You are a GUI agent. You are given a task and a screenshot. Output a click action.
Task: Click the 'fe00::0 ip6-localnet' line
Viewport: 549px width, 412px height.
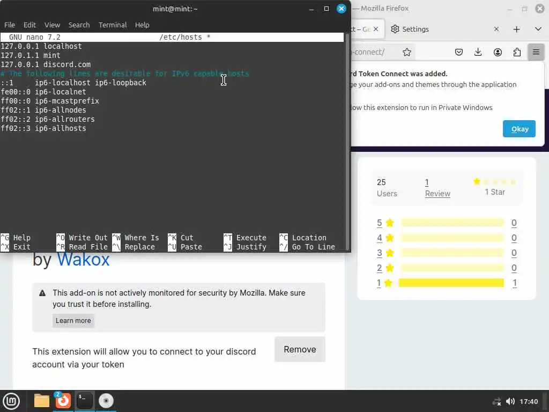point(43,92)
